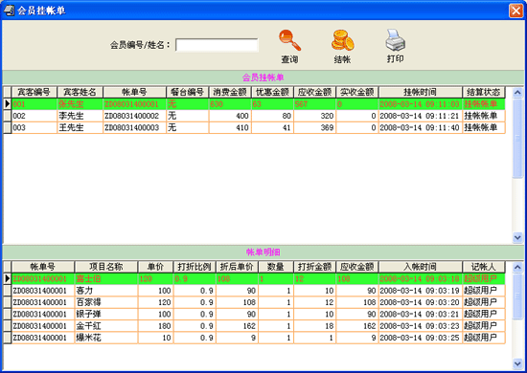Viewport: 527px width, 373px height.
Task: Select guest name 张先生
Action: (71, 104)
